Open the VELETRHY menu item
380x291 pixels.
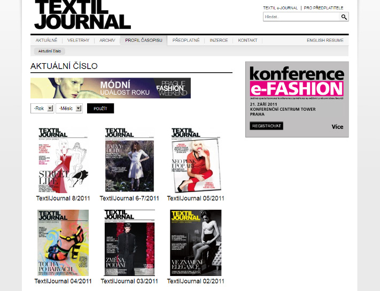[78, 40]
